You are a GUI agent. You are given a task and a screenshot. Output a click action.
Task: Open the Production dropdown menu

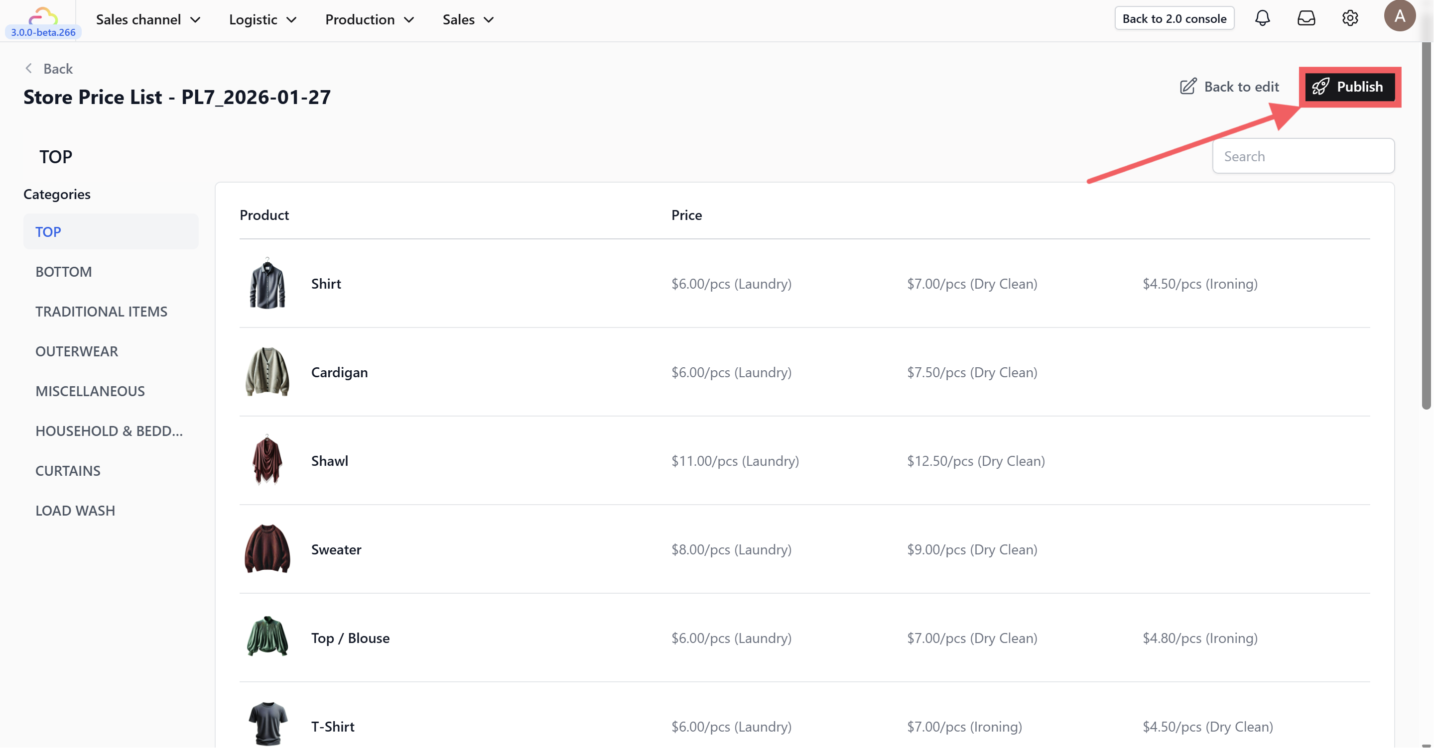[x=370, y=19]
